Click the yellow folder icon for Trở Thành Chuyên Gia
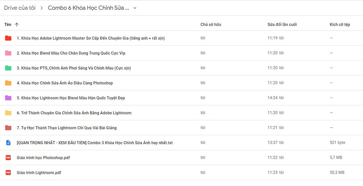This screenshot has height=186, width=363. 8,113
